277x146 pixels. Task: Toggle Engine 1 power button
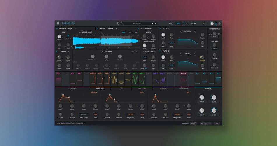pyautogui.click(x=57, y=28)
